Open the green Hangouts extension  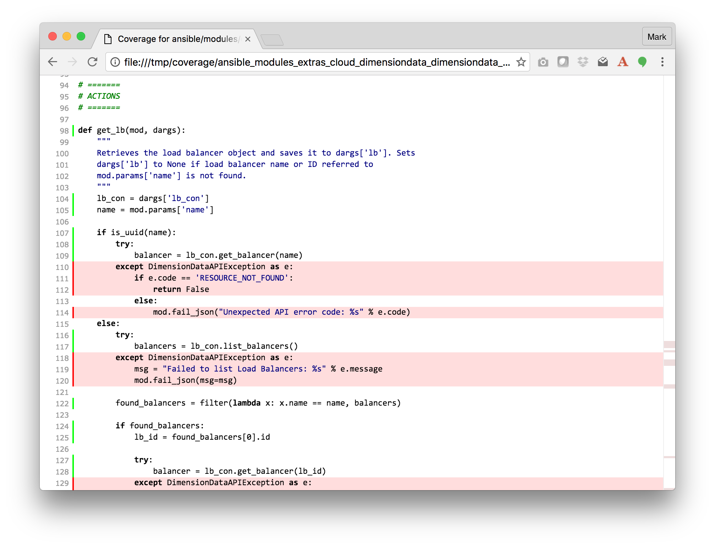(642, 62)
